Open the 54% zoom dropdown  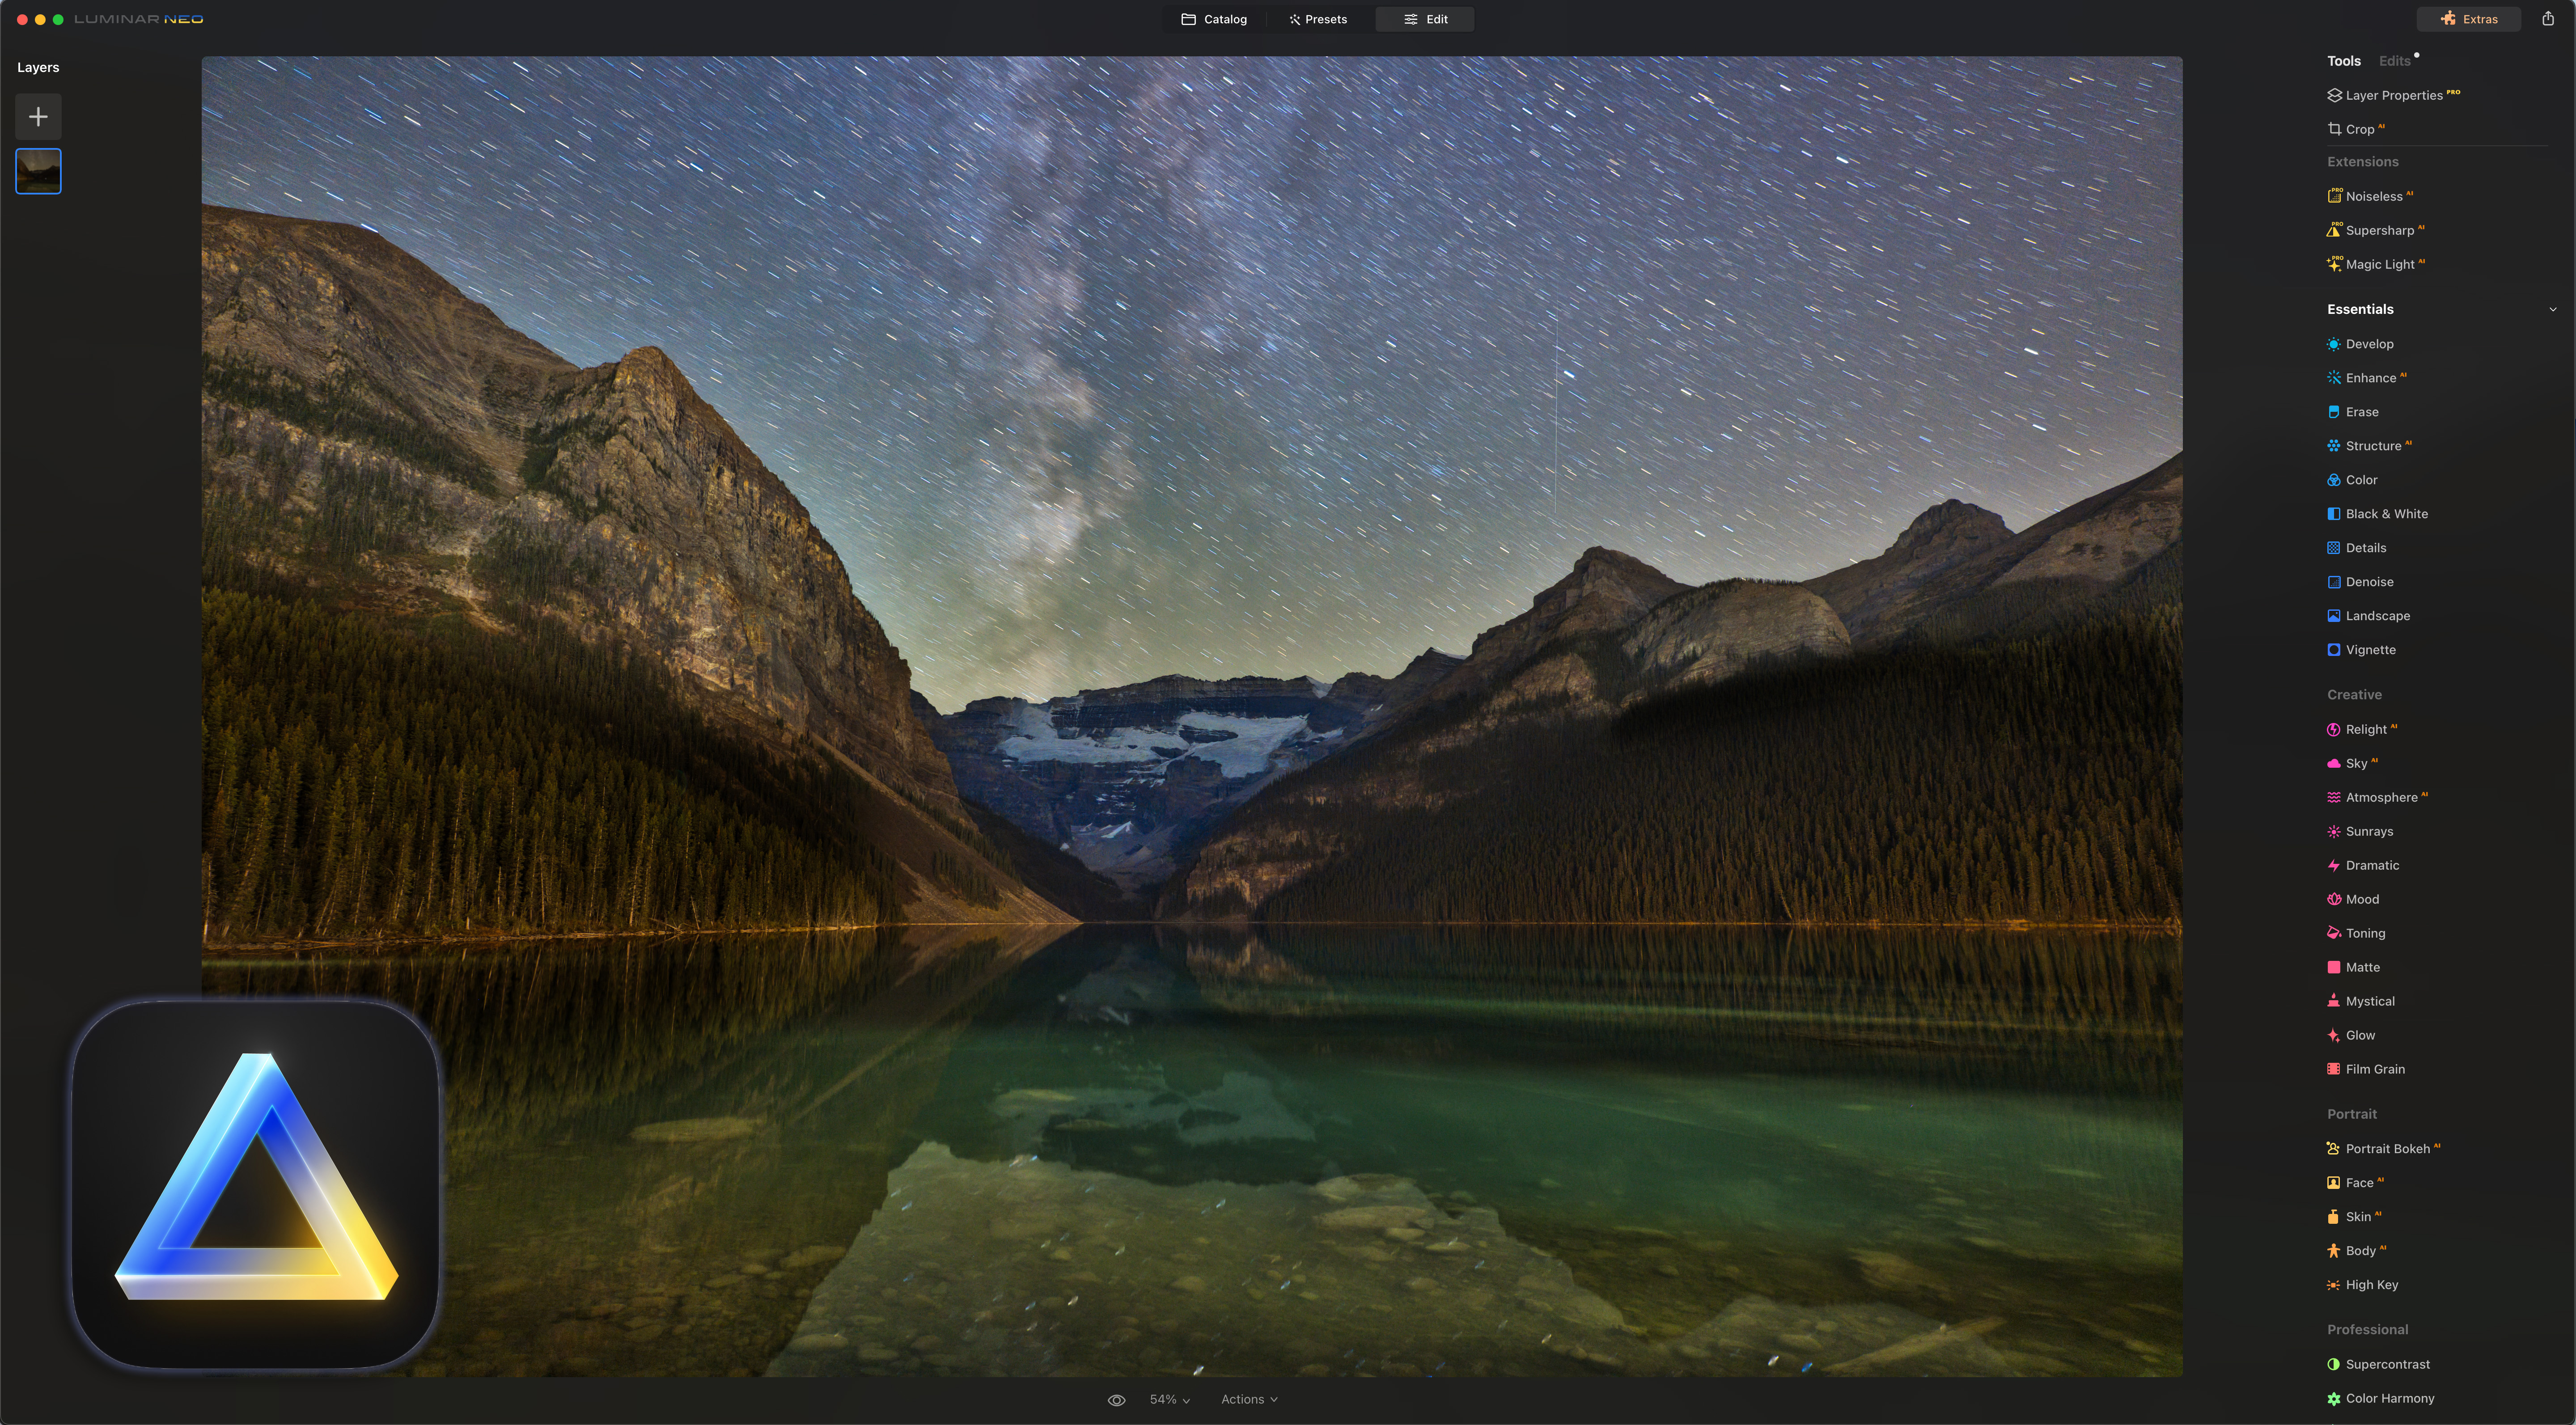pos(1169,1400)
